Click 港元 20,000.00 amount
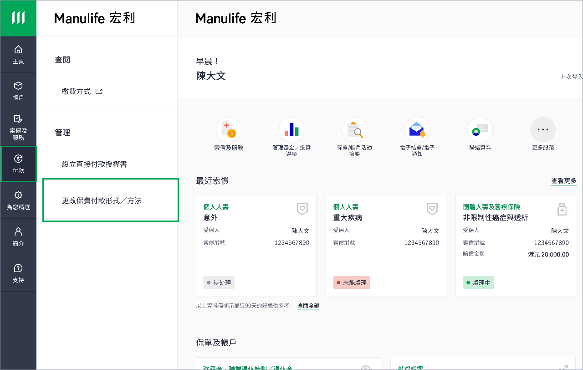 pos(548,254)
